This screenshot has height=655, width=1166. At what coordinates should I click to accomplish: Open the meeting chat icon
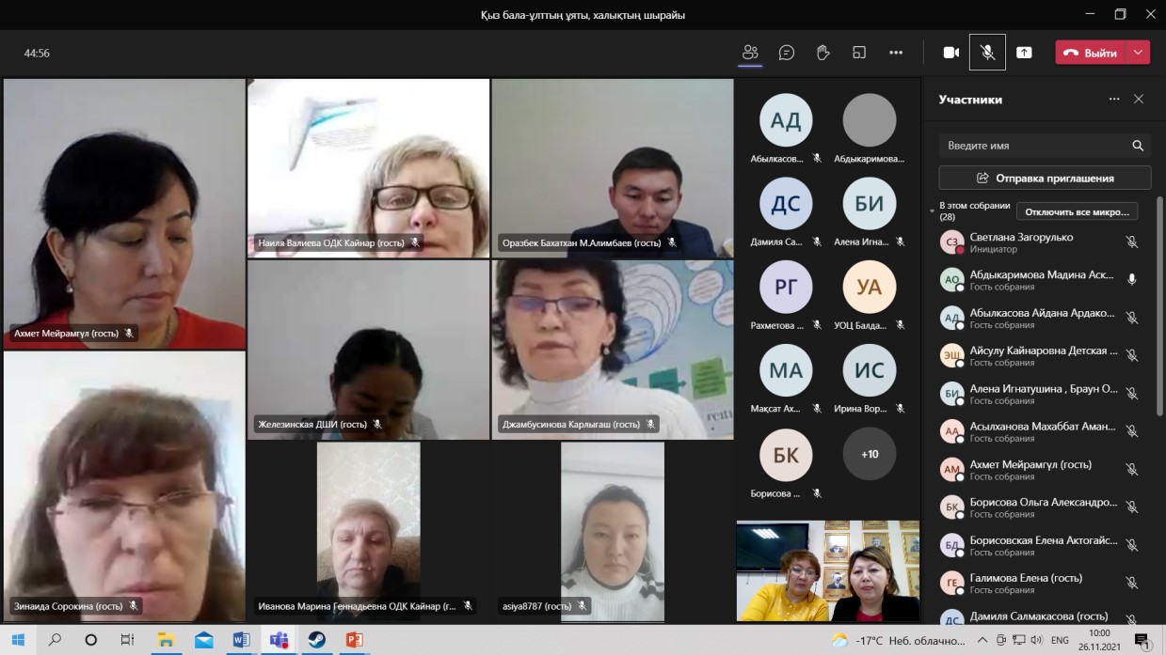(787, 53)
